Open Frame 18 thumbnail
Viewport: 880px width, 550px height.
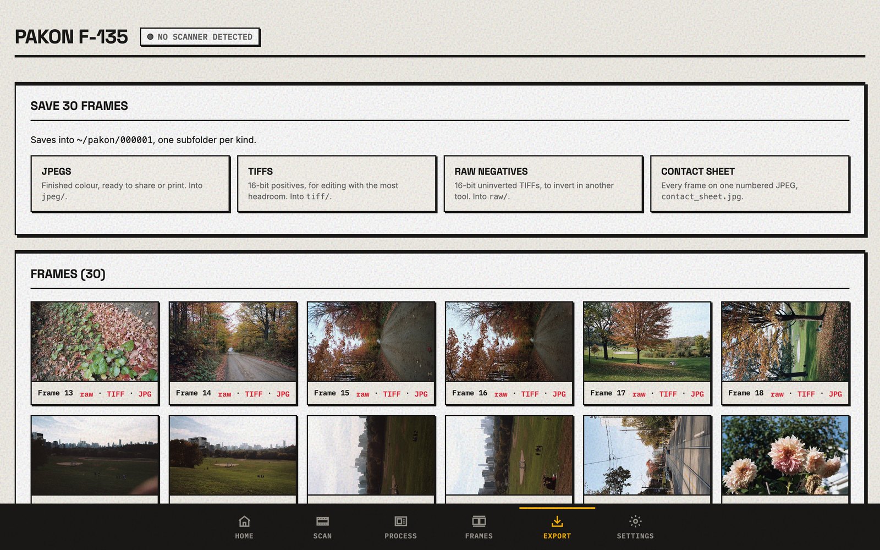[785, 342]
